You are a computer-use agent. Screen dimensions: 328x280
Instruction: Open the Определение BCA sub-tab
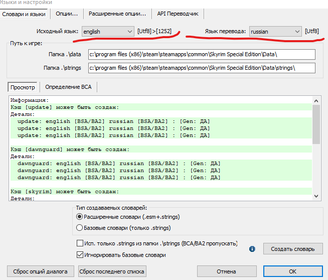coord(68,87)
